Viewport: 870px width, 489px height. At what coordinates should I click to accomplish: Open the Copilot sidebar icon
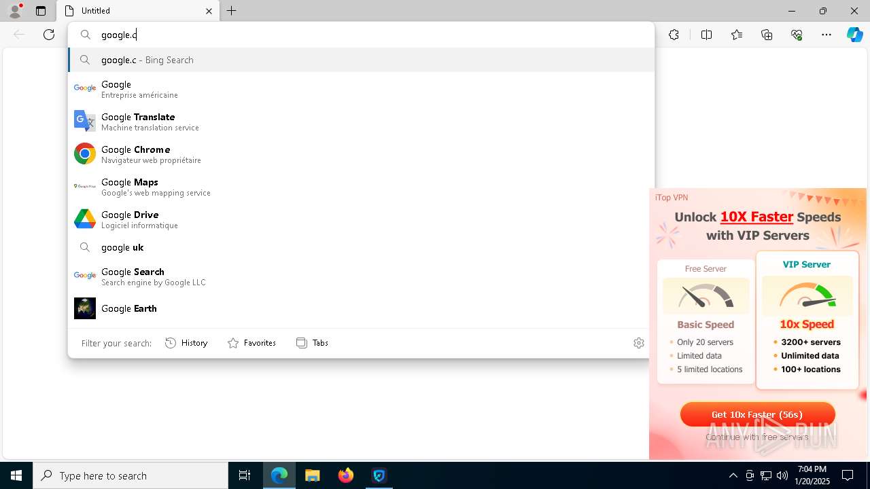pos(854,35)
